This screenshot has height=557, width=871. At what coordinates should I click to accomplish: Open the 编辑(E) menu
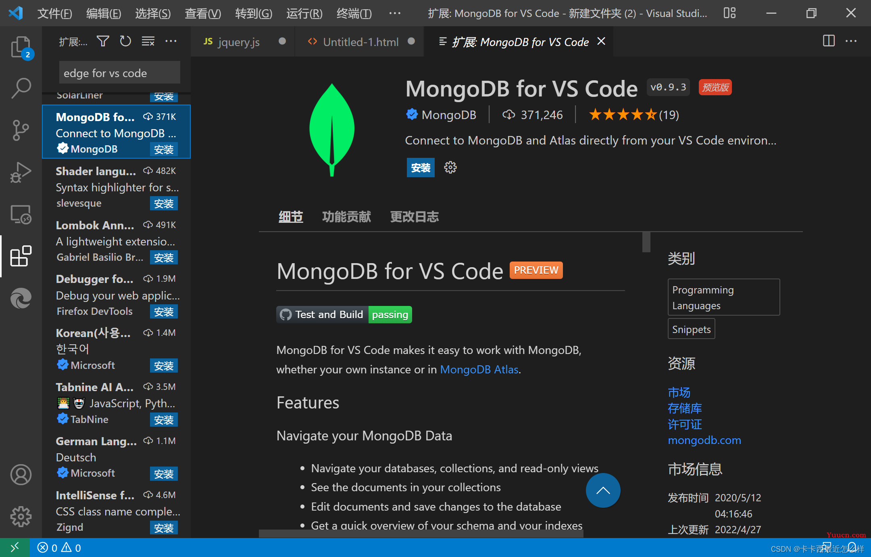pos(104,14)
